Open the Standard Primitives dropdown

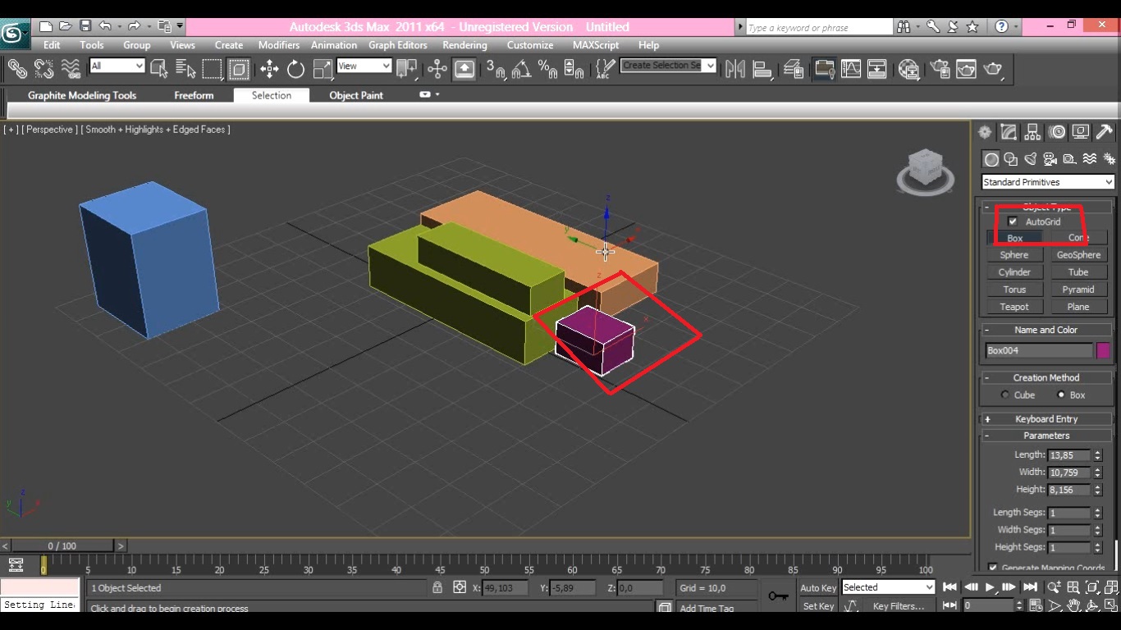pos(1046,181)
